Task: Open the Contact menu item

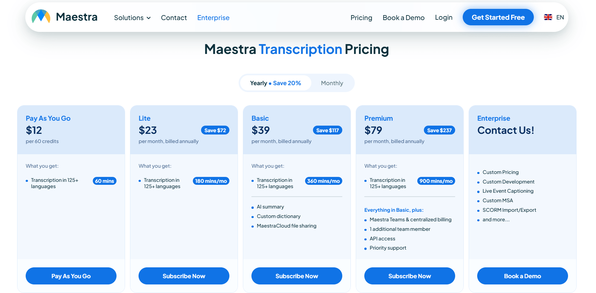Action: pyautogui.click(x=174, y=18)
